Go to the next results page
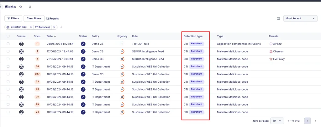The width and height of the screenshot is (321, 127). (x=315, y=121)
